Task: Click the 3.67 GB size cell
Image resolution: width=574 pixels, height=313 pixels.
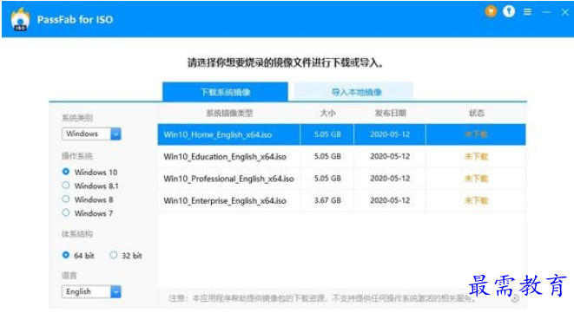Action: click(x=327, y=200)
